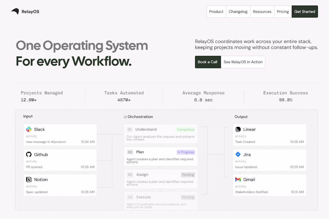Click the Jira diamond icon

(x=238, y=154)
